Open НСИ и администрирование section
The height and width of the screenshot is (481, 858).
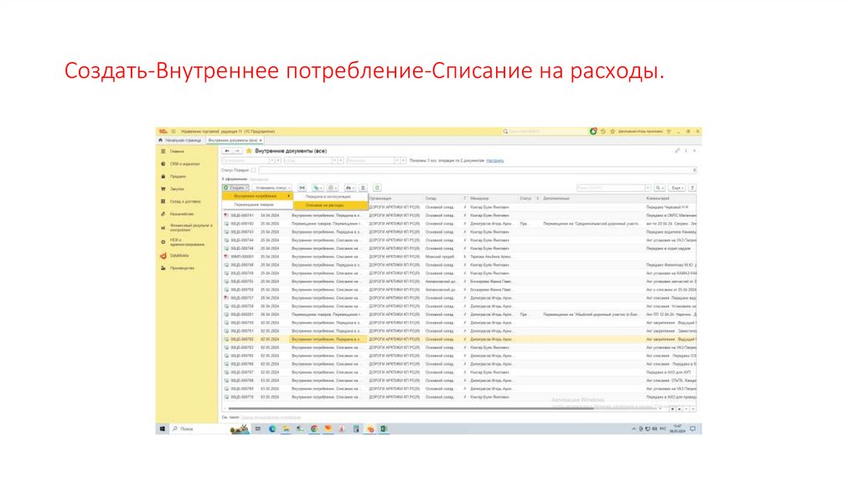(187, 242)
